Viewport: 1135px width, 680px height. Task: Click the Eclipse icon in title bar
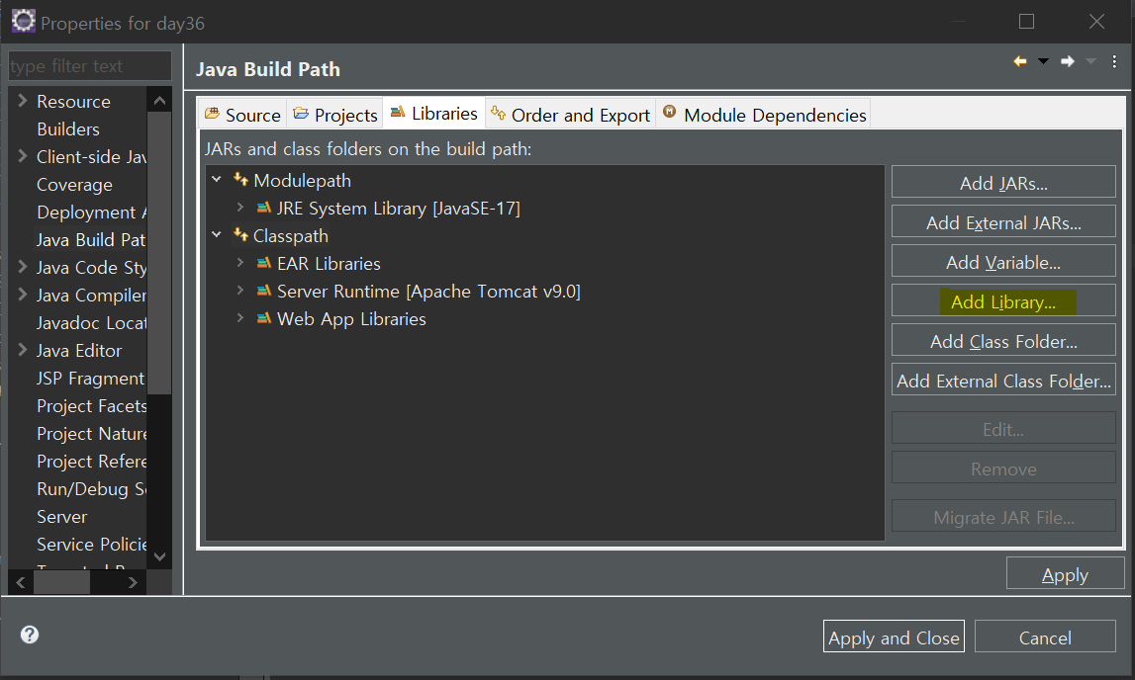(23, 21)
